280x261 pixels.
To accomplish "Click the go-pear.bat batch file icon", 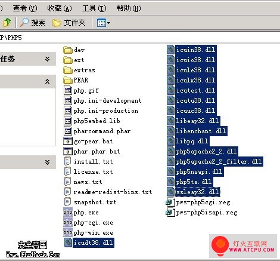I will pos(68,141).
